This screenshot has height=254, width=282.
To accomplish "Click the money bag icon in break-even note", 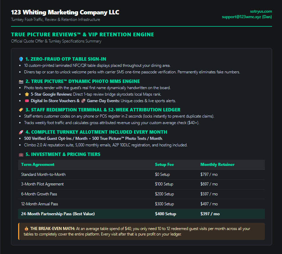I will [x=26, y=229].
